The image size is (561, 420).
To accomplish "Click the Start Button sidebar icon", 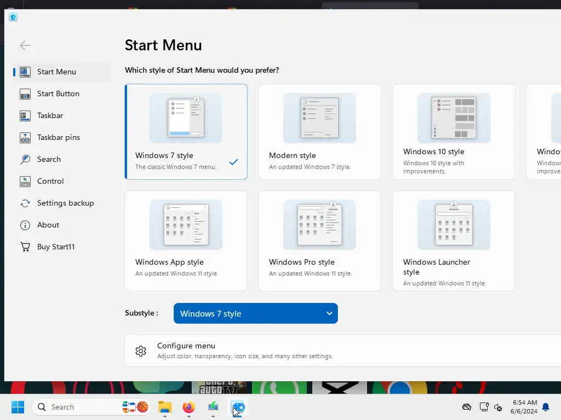I will click(25, 94).
